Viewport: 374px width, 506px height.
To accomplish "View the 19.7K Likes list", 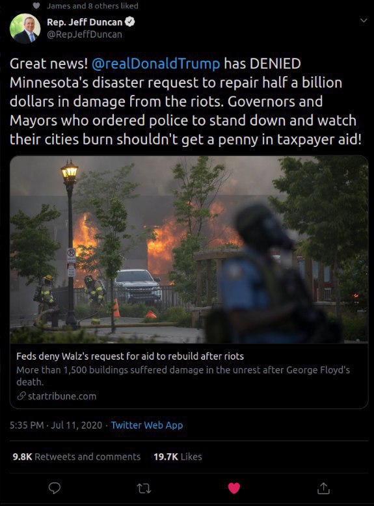I will coord(178,457).
